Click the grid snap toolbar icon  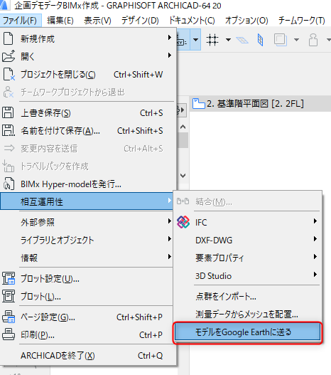click(x=212, y=40)
